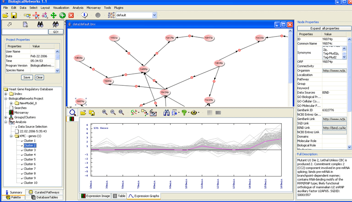Open the Curated Pathways tab
The width and height of the screenshot is (352, 202).
44,192
